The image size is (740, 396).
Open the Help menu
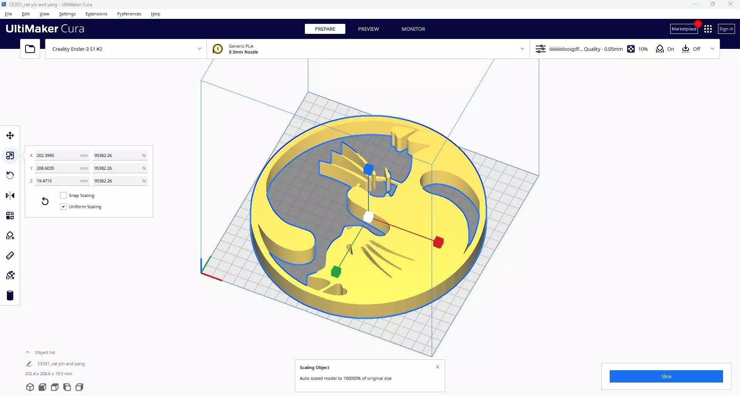156,14
